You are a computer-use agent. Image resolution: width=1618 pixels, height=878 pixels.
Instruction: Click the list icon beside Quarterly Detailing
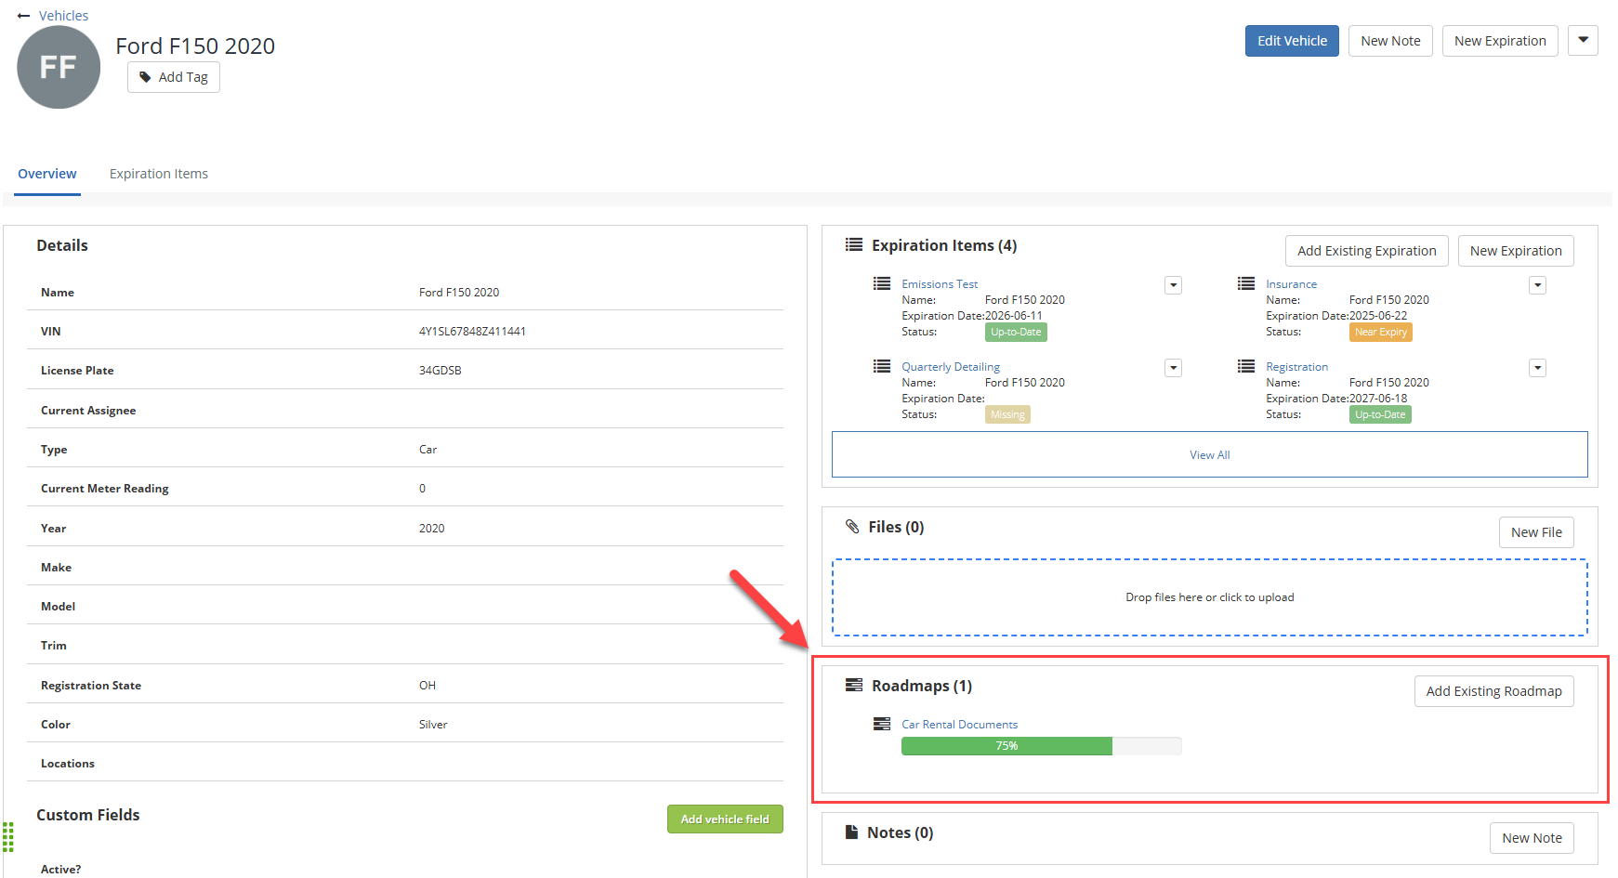pos(882,366)
